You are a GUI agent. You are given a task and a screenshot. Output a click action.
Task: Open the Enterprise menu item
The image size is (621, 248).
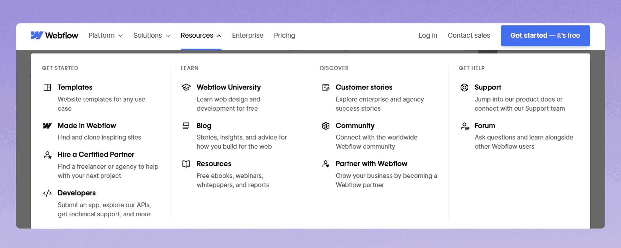(x=247, y=35)
